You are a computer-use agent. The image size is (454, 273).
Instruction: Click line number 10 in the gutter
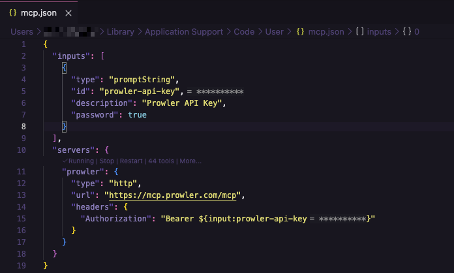(x=21, y=150)
